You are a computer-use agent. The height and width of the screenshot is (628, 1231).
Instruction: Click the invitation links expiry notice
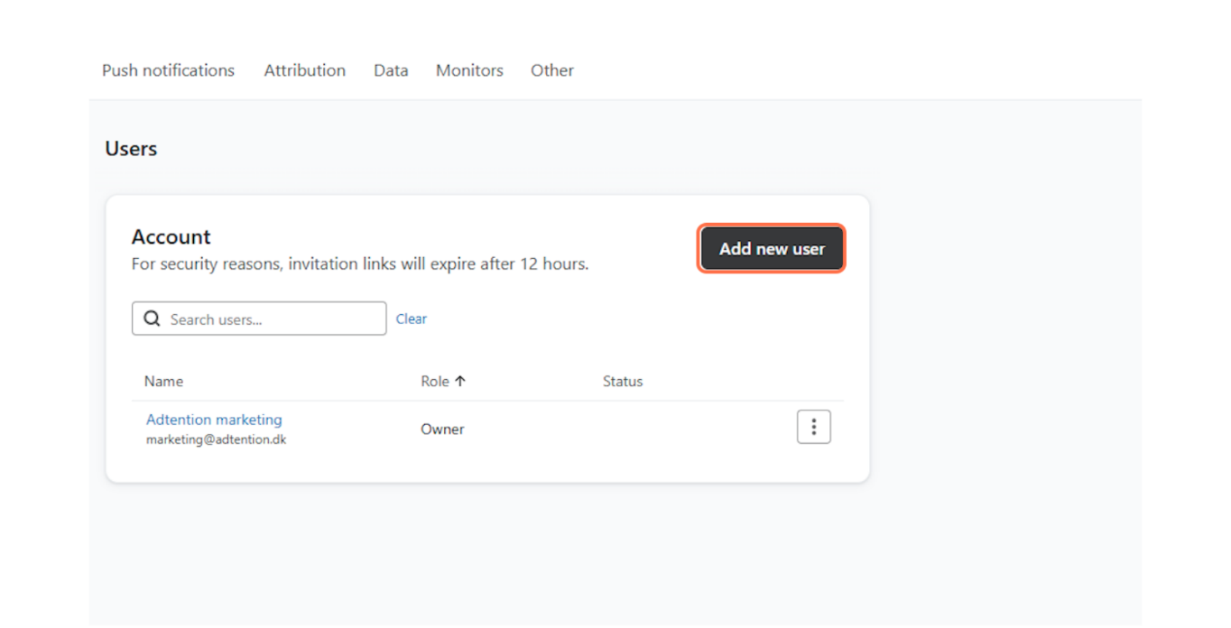pyautogui.click(x=359, y=264)
